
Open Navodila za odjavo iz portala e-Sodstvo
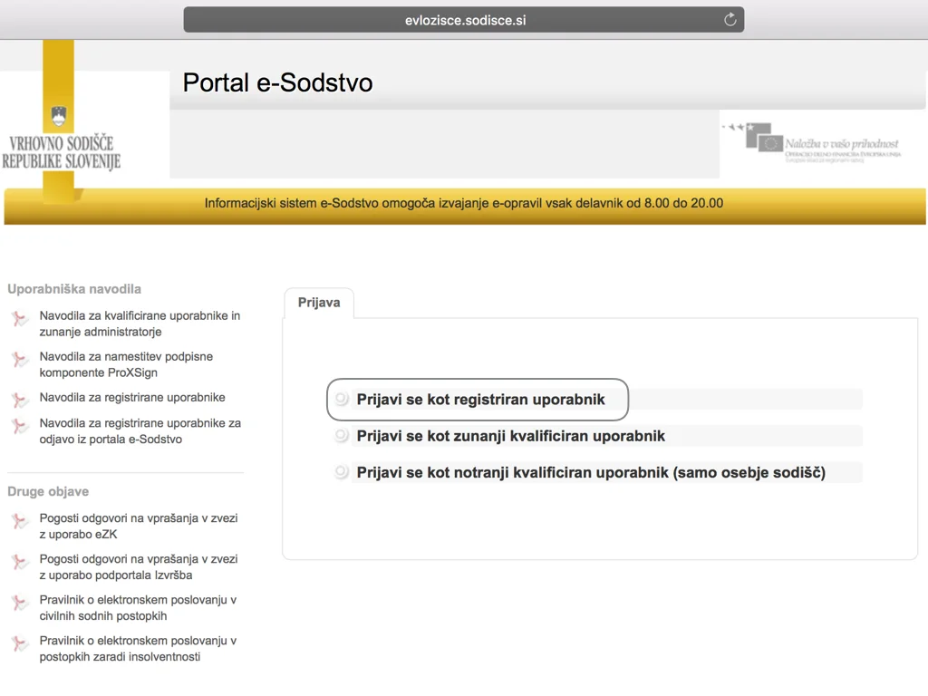[x=140, y=431]
